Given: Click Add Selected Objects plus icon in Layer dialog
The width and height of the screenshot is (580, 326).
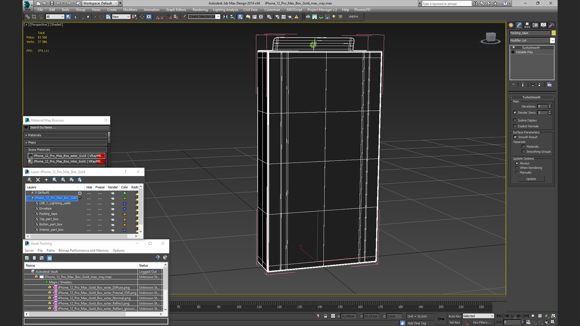Looking at the screenshot, I should click(x=46, y=180).
